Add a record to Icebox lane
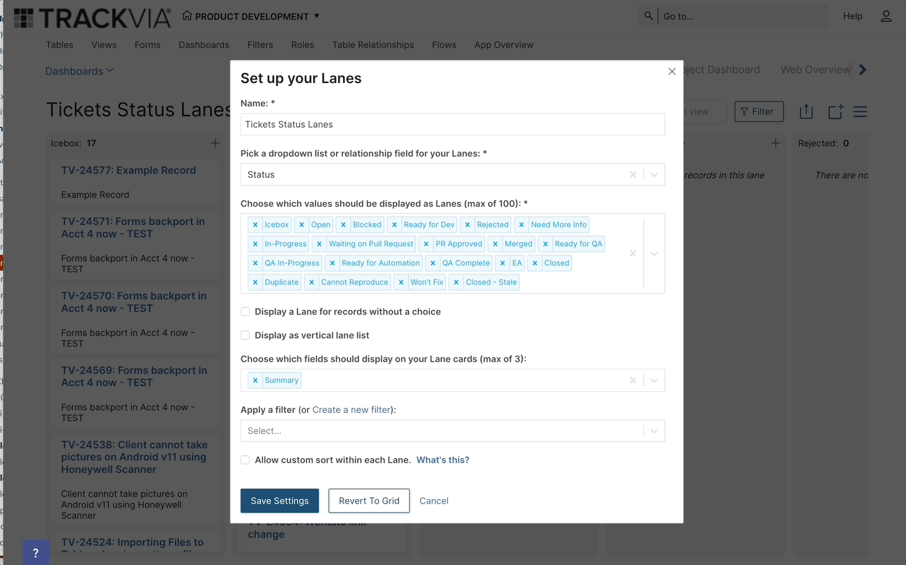Screen dimensions: 906x565 tap(215, 143)
